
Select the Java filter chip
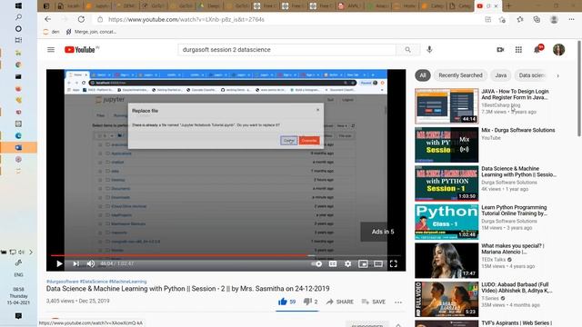coord(501,75)
